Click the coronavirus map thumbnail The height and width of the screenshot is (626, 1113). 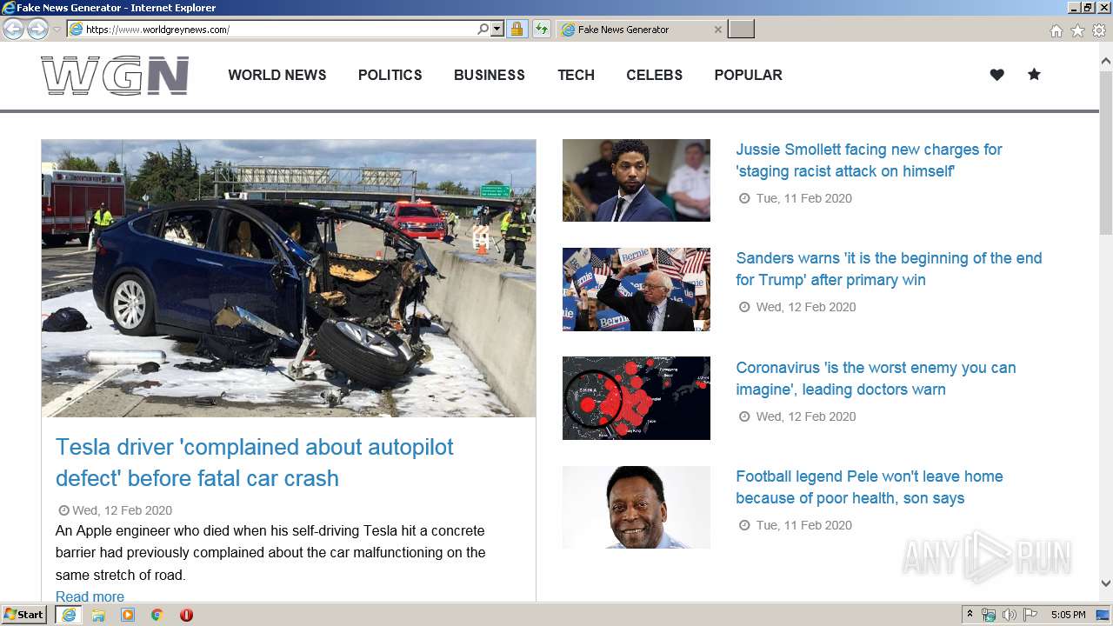[x=636, y=398]
